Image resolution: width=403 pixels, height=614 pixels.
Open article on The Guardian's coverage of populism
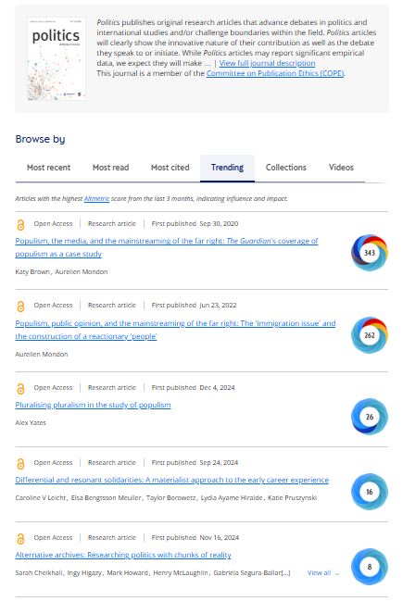point(167,247)
